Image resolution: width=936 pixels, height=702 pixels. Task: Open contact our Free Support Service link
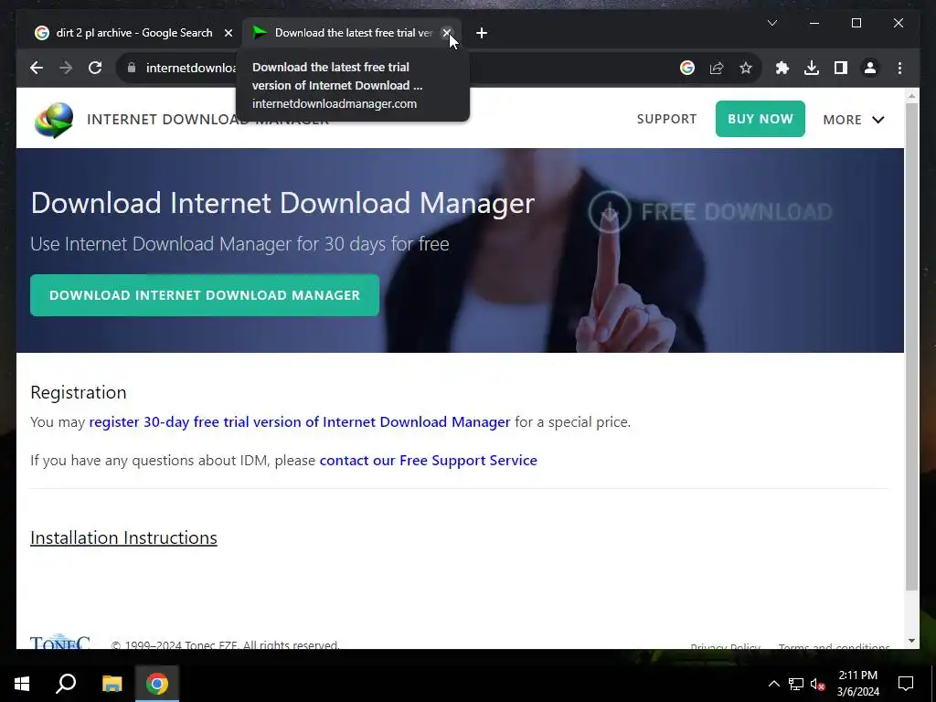tap(428, 461)
